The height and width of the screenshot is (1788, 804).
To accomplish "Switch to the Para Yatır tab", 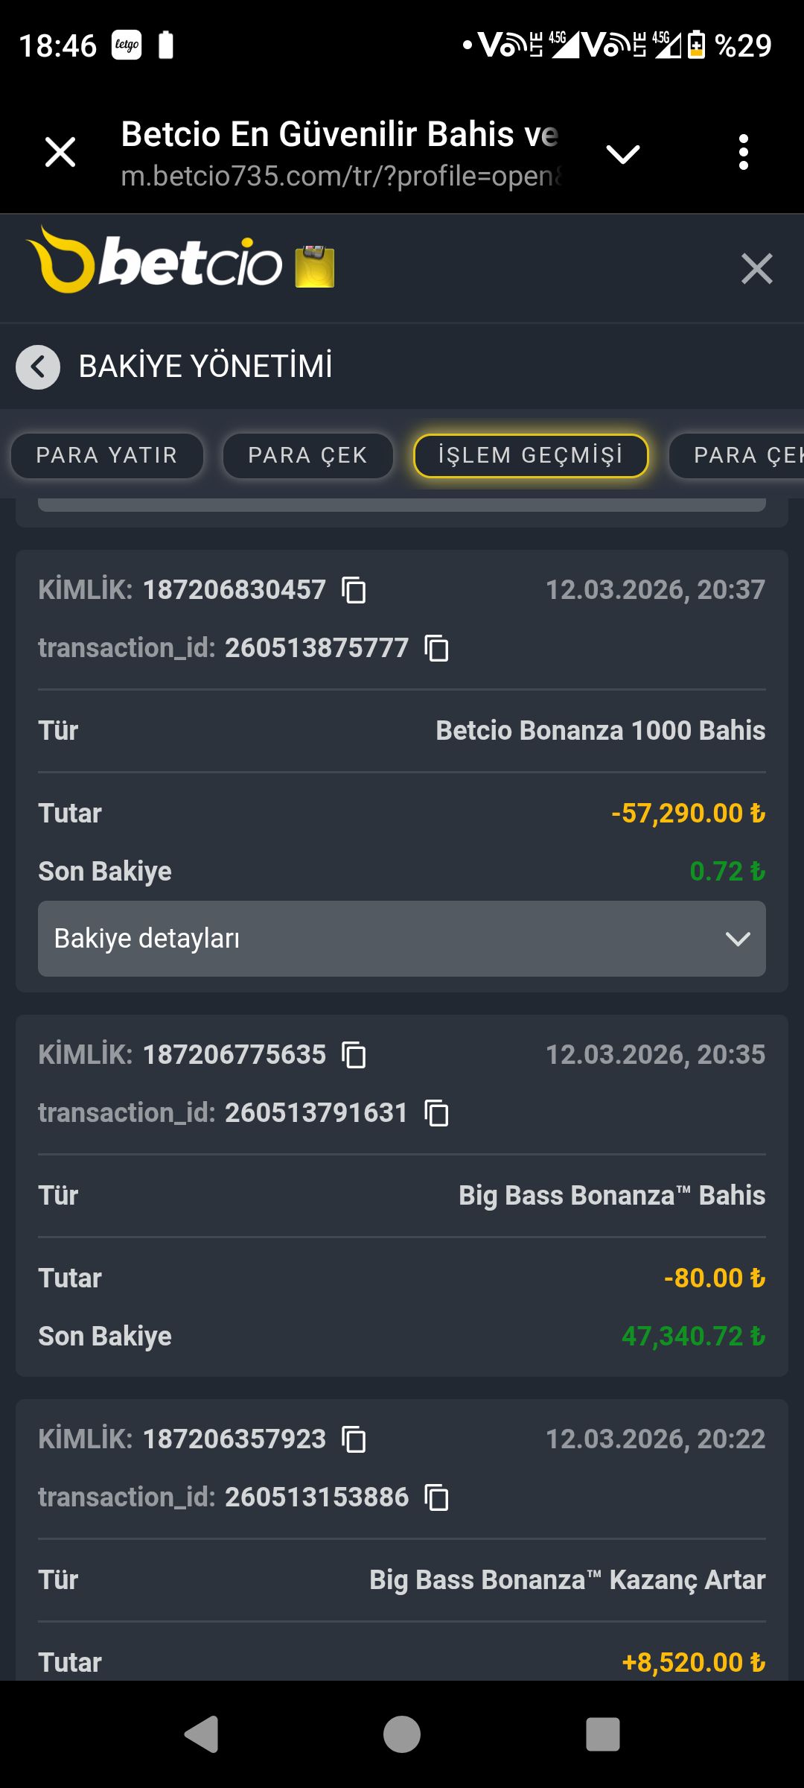I will (x=106, y=455).
